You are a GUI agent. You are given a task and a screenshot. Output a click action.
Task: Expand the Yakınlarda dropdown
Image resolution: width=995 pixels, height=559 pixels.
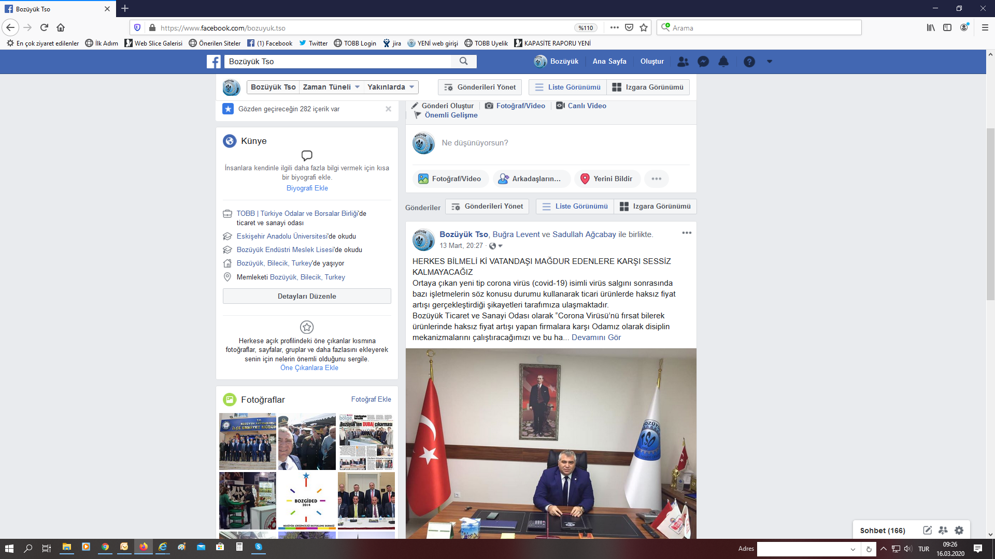[391, 87]
